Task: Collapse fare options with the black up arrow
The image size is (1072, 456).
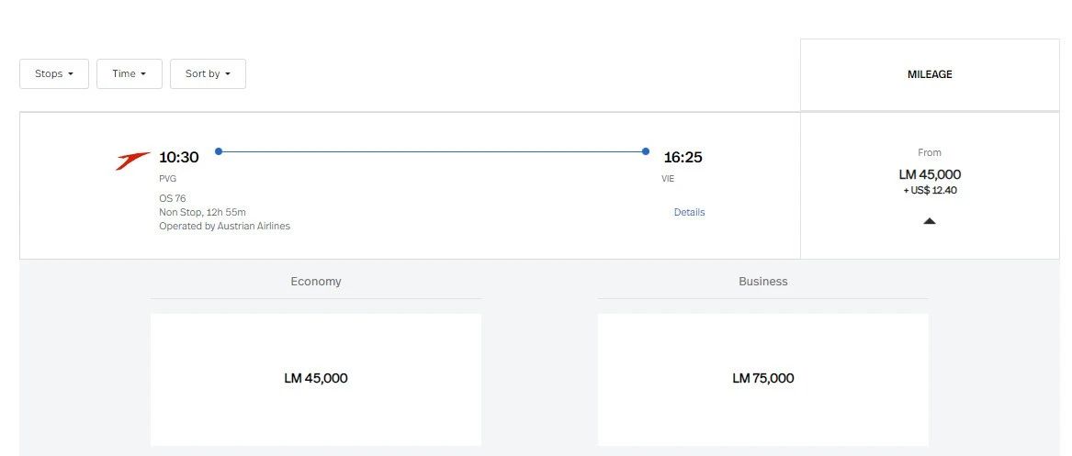Action: coord(930,221)
